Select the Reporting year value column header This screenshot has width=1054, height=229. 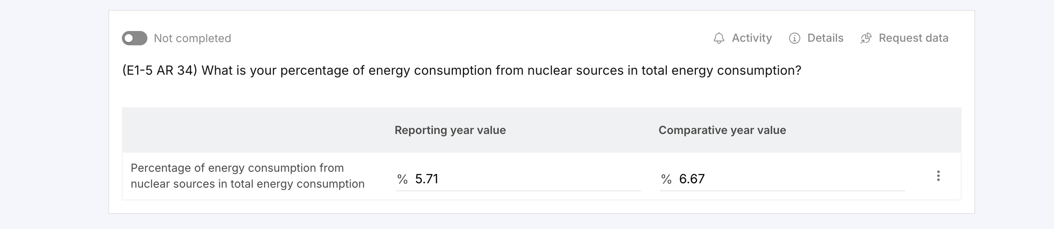coord(450,130)
